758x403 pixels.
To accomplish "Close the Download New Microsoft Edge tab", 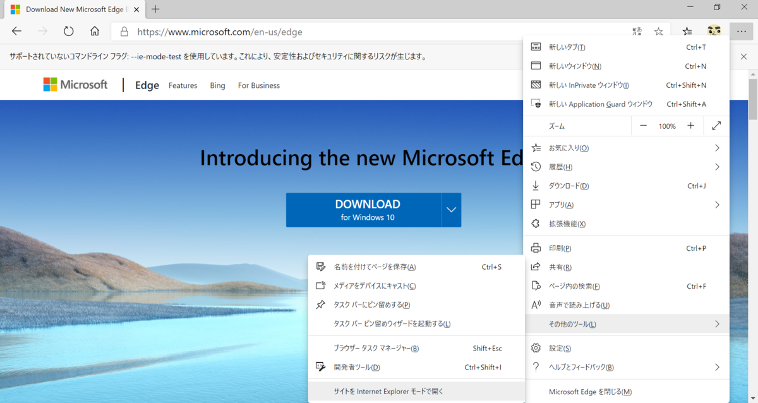I will coord(136,9).
